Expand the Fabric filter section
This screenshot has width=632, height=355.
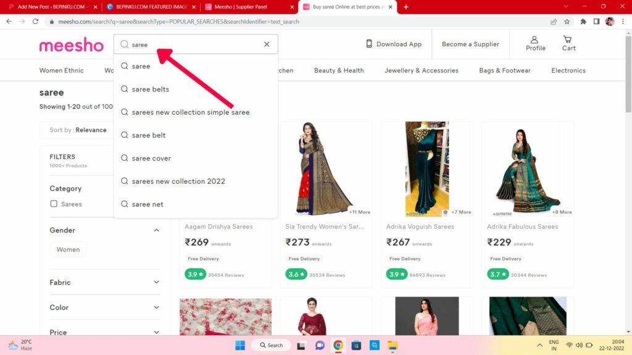tap(156, 282)
